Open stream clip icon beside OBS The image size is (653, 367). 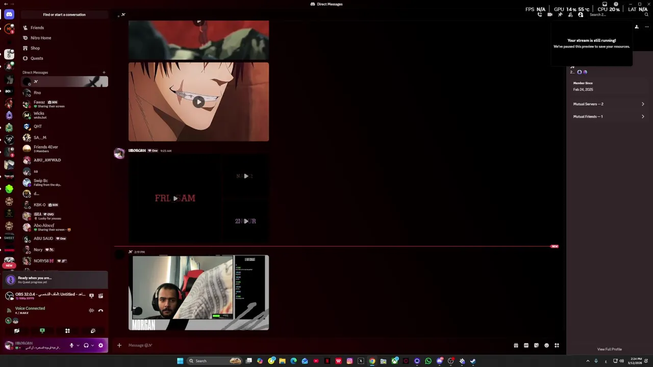(x=101, y=296)
